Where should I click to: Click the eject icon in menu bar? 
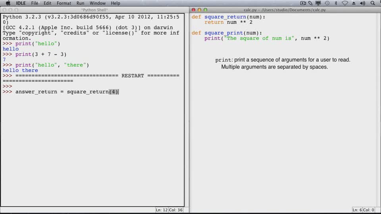pos(354,3)
